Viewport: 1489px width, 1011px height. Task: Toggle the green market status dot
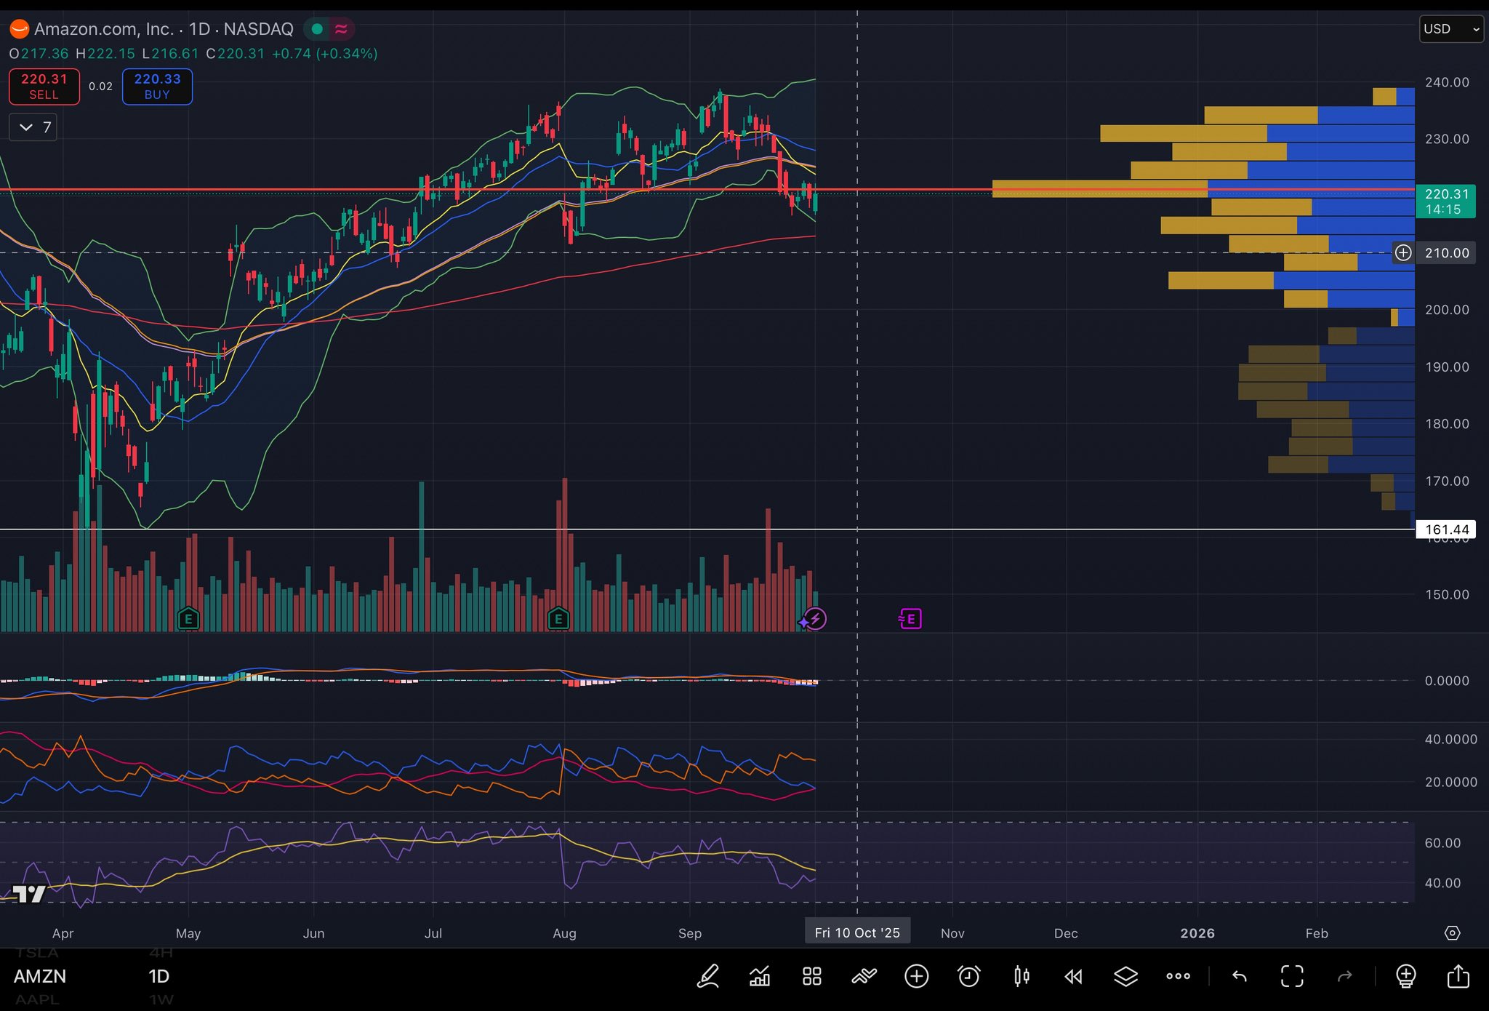(317, 29)
